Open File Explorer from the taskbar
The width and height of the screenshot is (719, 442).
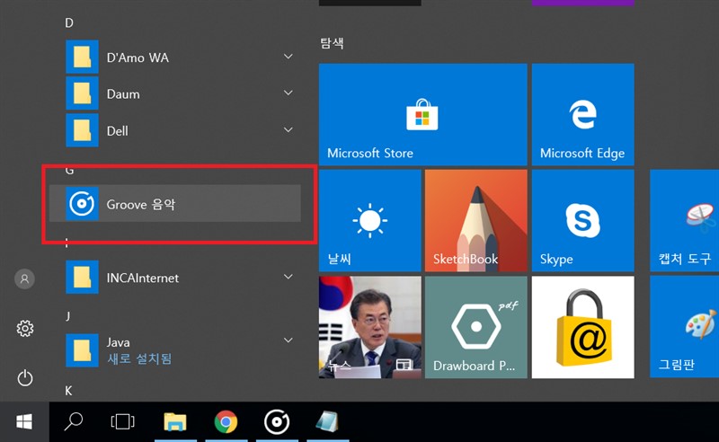[175, 422]
